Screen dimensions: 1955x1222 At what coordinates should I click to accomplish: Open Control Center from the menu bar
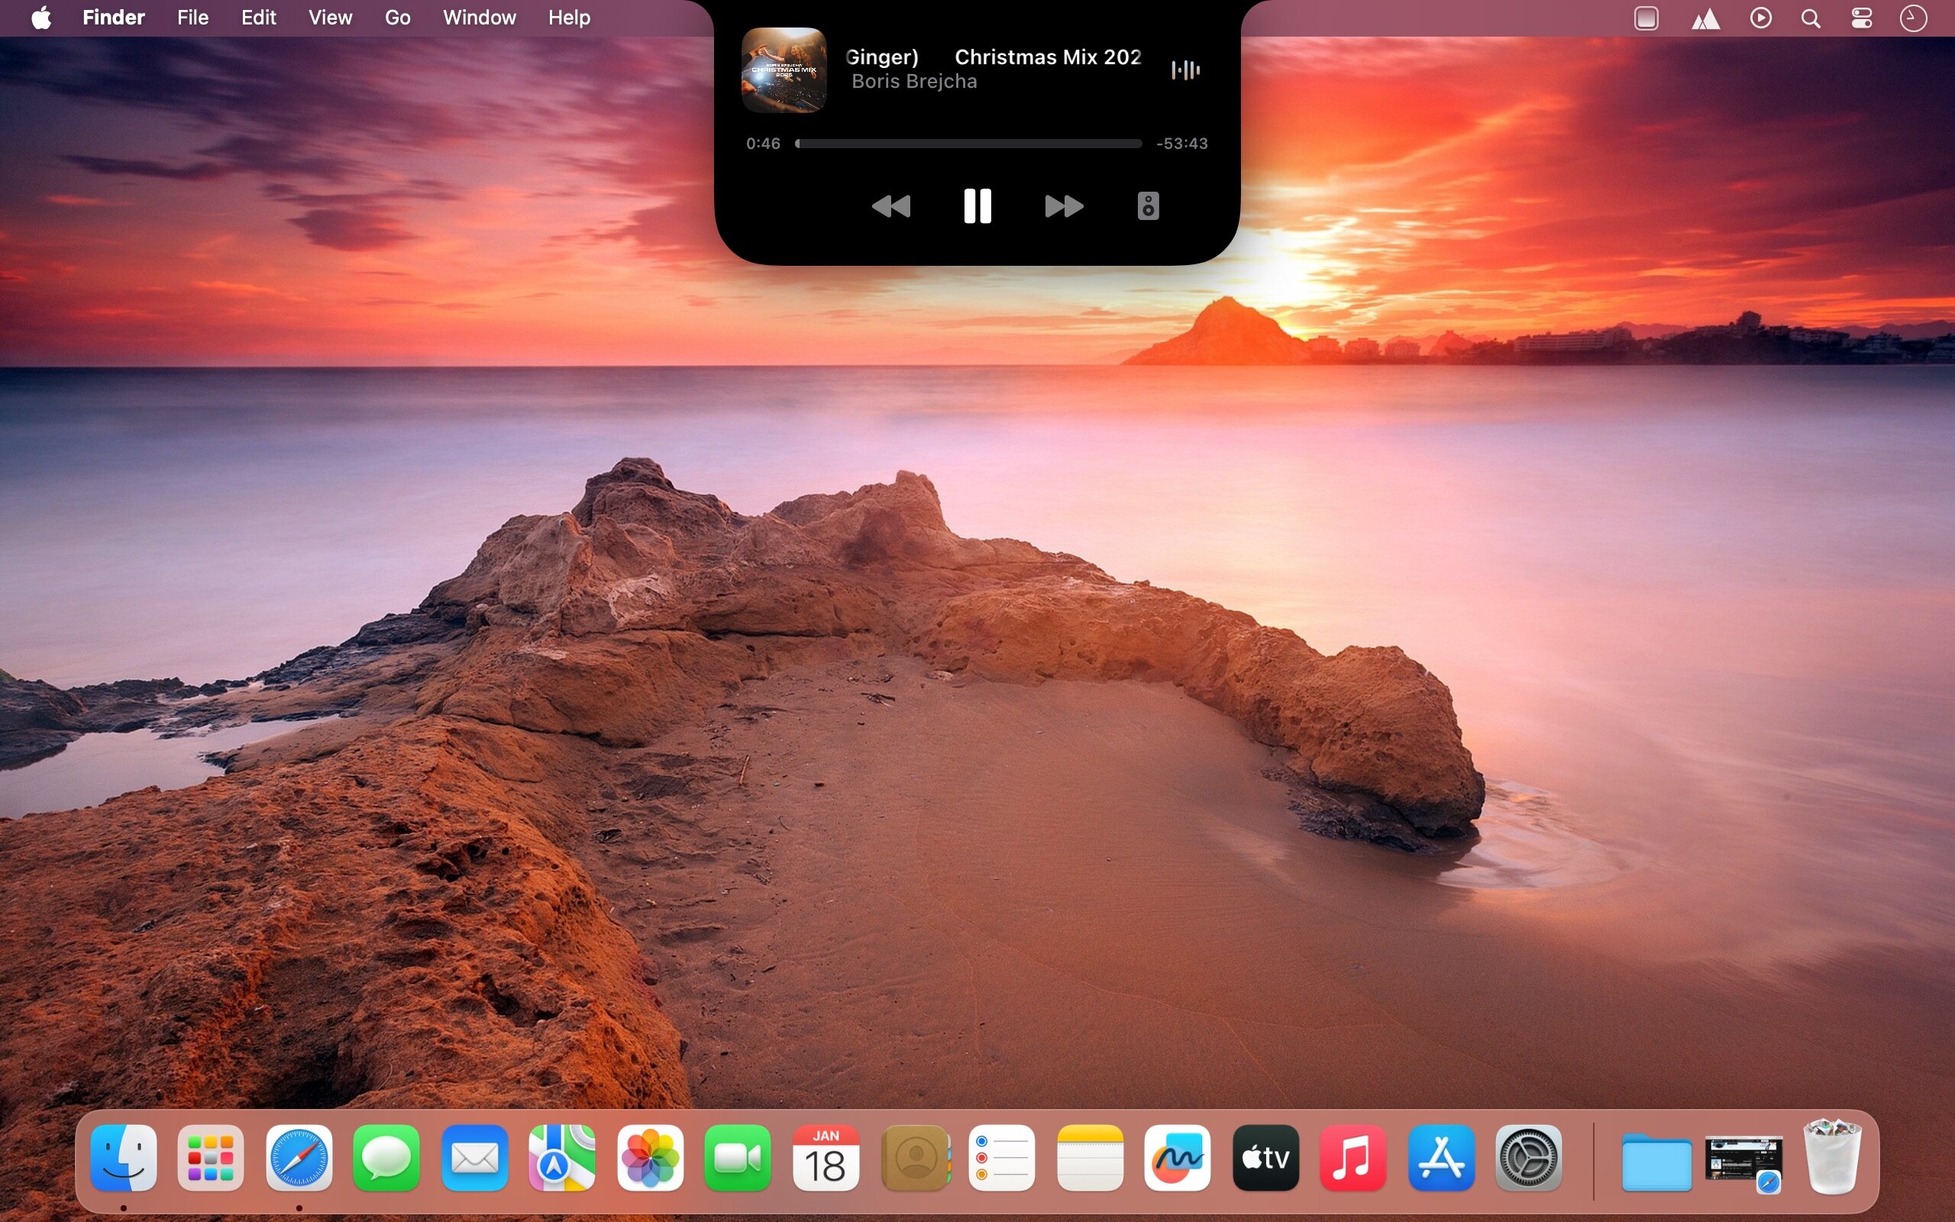click(1861, 18)
